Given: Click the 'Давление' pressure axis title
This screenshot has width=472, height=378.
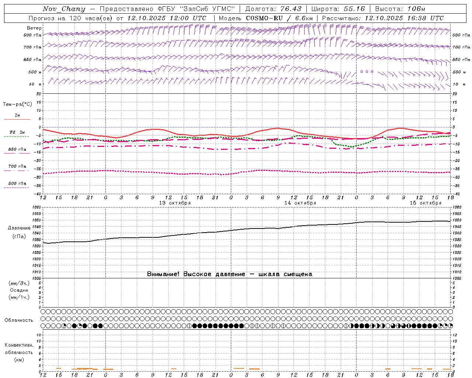Looking at the screenshot, I should (x=19, y=228).
